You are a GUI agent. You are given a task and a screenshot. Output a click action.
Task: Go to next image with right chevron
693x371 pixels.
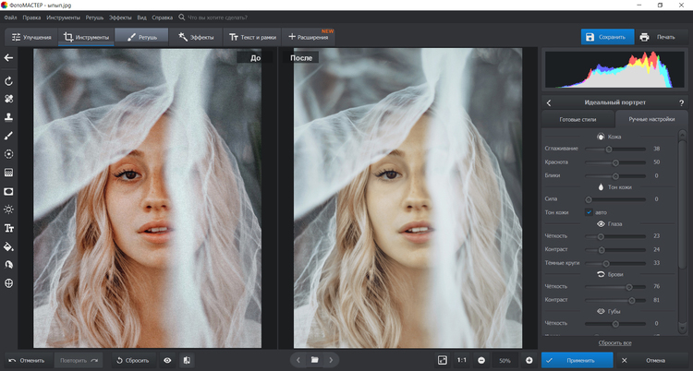coord(332,359)
